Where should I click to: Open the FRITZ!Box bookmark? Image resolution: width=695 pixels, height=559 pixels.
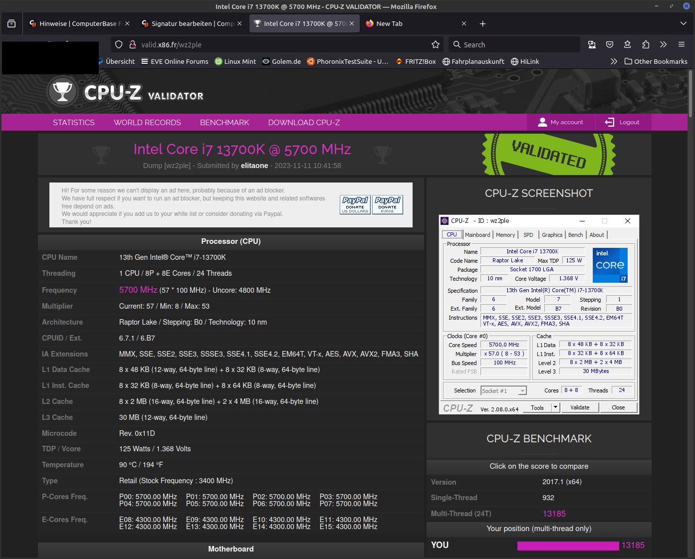pyautogui.click(x=416, y=61)
